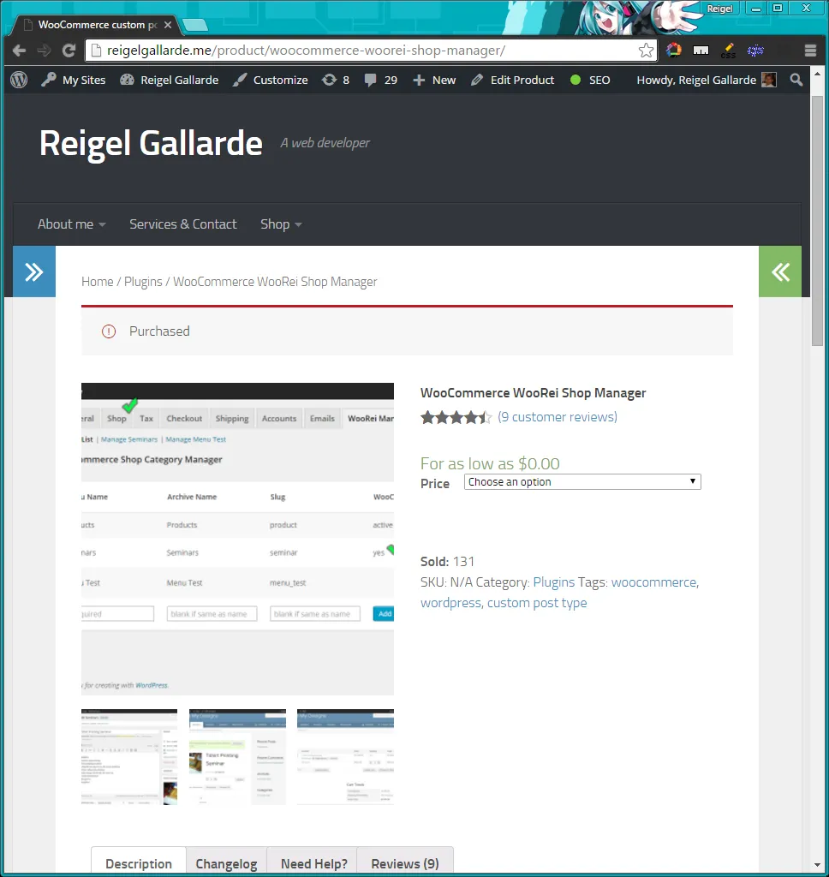Screen dimensions: 829x877
Task: Open My Sites admin menu
Action: pos(74,80)
